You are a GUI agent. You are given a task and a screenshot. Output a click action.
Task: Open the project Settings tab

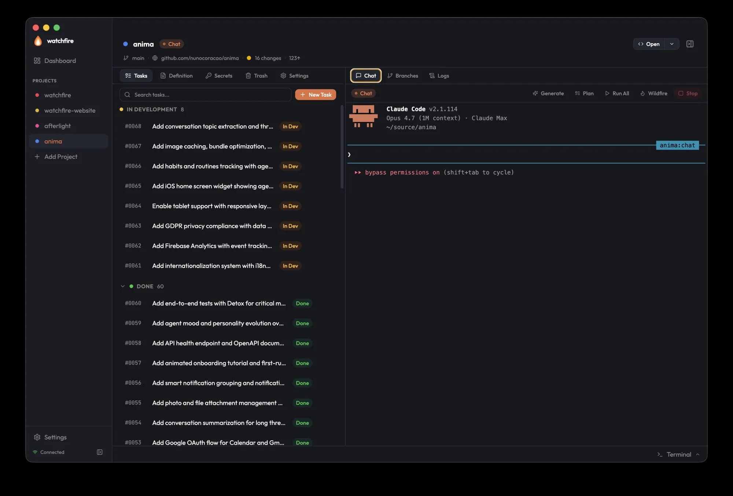coord(294,75)
